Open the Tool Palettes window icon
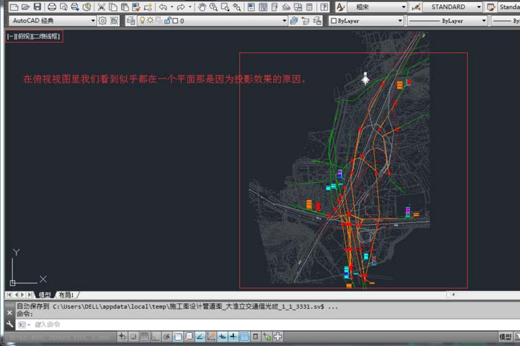The width and height of the screenshot is (520, 346). (x=274, y=7)
